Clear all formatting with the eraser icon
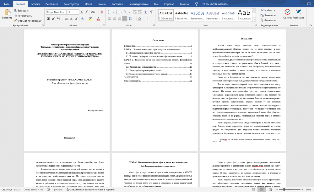 (102, 12)
